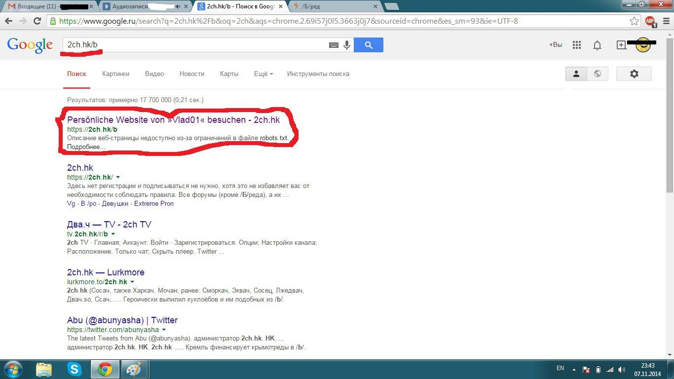Click the browser back arrow
The width and height of the screenshot is (674, 379).
tap(8, 21)
